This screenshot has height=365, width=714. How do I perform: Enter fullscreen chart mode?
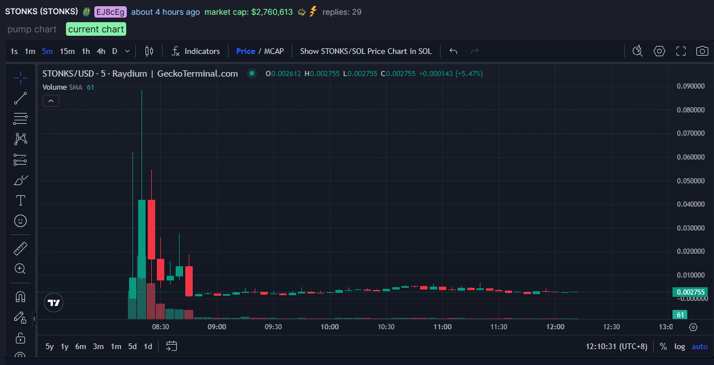(x=680, y=51)
